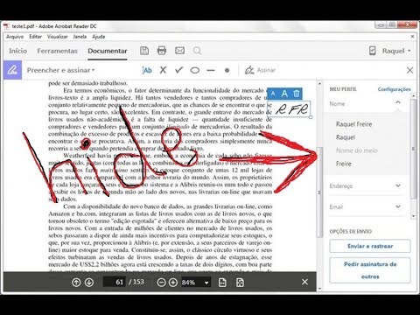This screenshot has width=420, height=315.
Task: Click Pedir assinatura de outros button
Action: [x=370, y=270]
